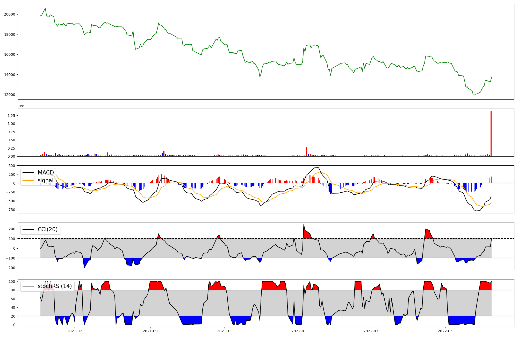Click the stochRSI(14) legend entry
Image resolution: width=518 pixels, height=337 pixels.
pyautogui.click(x=55, y=286)
